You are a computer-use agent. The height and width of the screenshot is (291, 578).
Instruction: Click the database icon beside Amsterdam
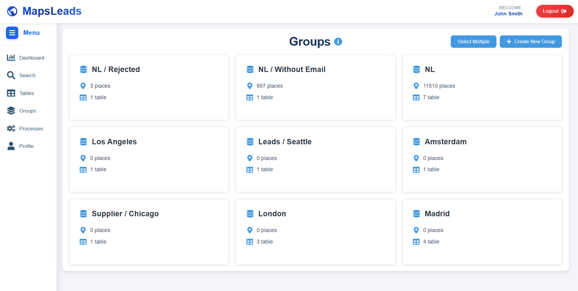click(x=416, y=142)
